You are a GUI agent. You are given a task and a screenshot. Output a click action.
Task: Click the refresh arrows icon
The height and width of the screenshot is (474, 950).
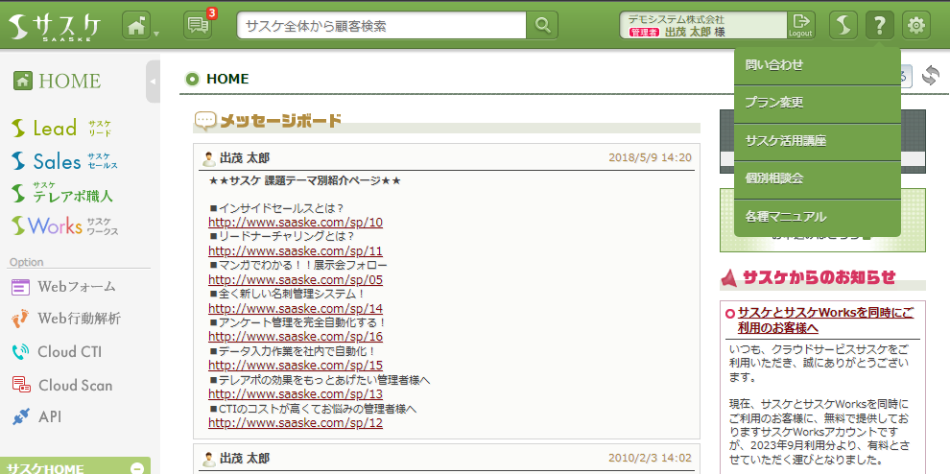[x=930, y=76]
